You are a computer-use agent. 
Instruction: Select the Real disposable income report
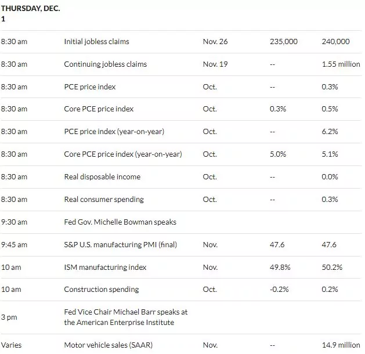coord(102,177)
